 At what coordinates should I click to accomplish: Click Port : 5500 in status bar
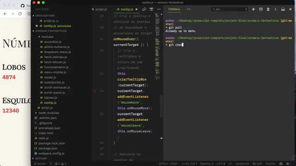click(168, 164)
